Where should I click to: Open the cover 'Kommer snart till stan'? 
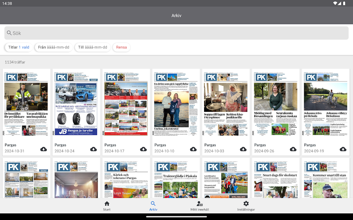click(x=326, y=180)
